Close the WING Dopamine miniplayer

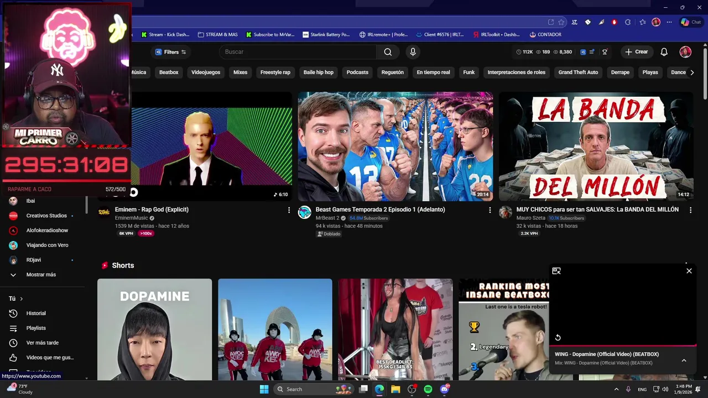pyautogui.click(x=689, y=271)
